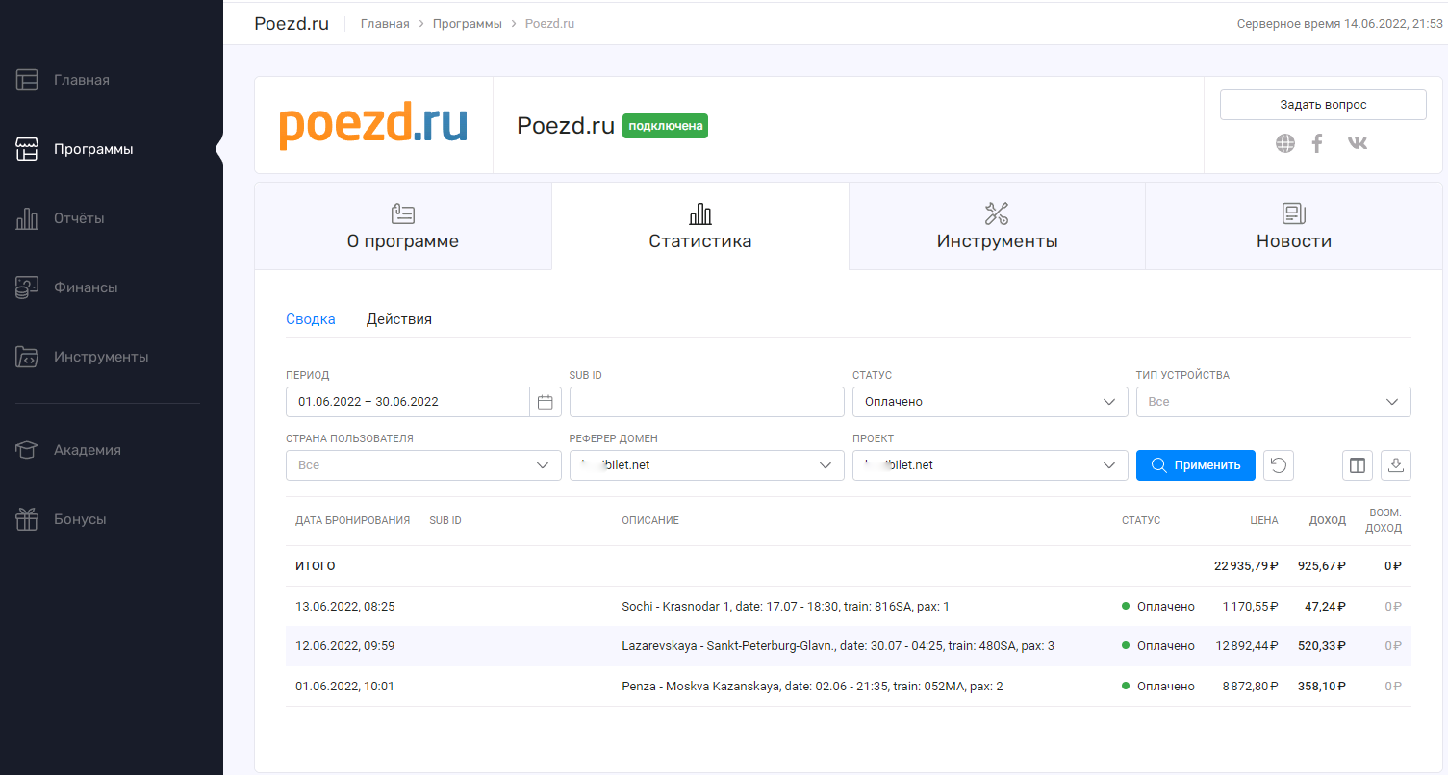1448x775 pixels.
Task: Open the table columns settings icon
Action: point(1358,465)
